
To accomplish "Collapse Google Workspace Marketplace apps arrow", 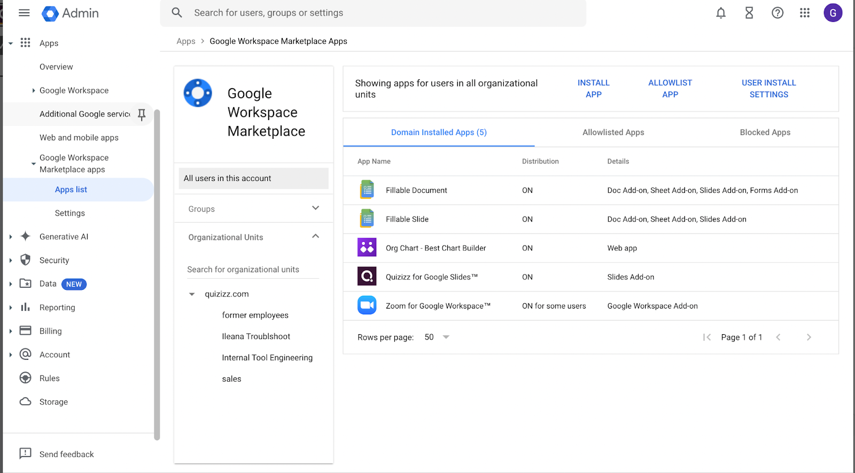I will pyautogui.click(x=33, y=164).
